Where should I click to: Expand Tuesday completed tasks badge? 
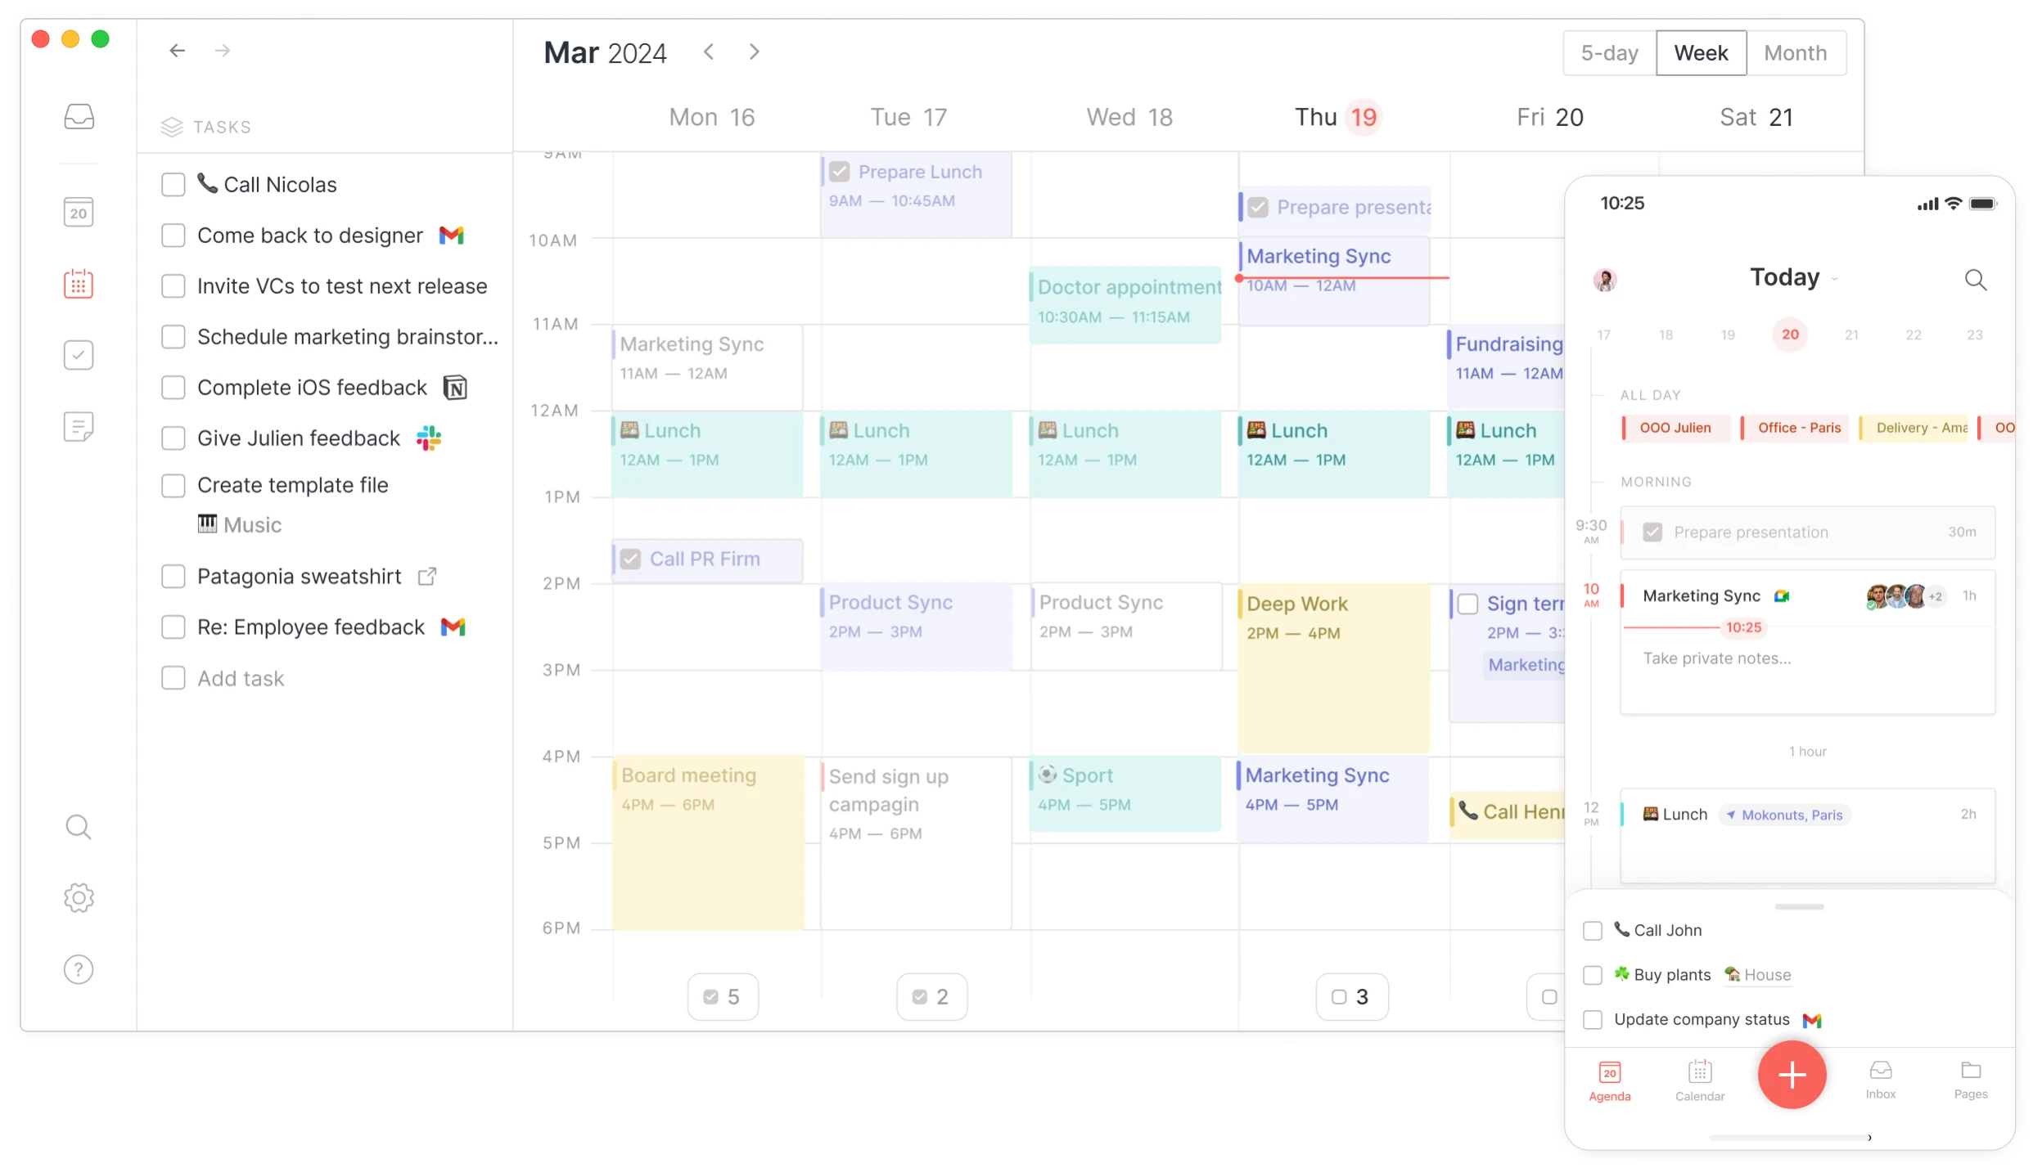[x=930, y=995]
